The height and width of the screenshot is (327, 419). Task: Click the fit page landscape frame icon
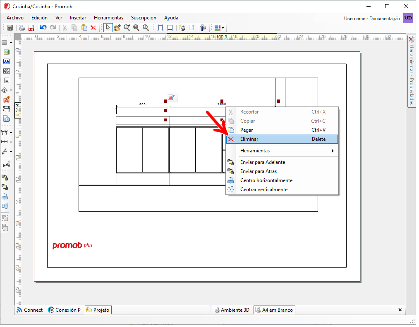point(170,28)
